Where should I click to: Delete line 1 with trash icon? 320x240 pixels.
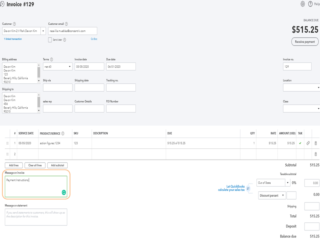(x=316, y=143)
